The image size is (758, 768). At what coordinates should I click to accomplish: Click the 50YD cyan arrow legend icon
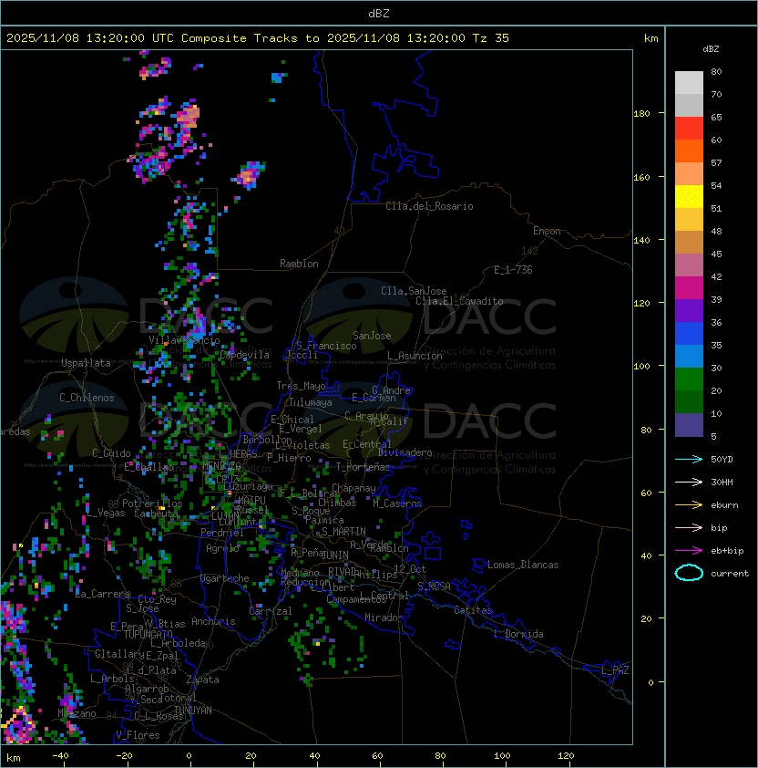[x=689, y=459]
